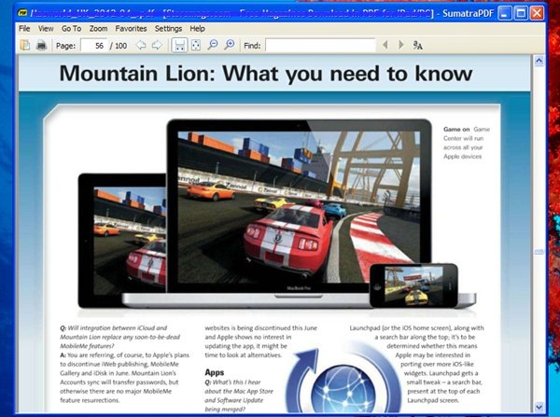This screenshot has width=560, height=417.
Task: Open the View menu
Action: coord(46,29)
